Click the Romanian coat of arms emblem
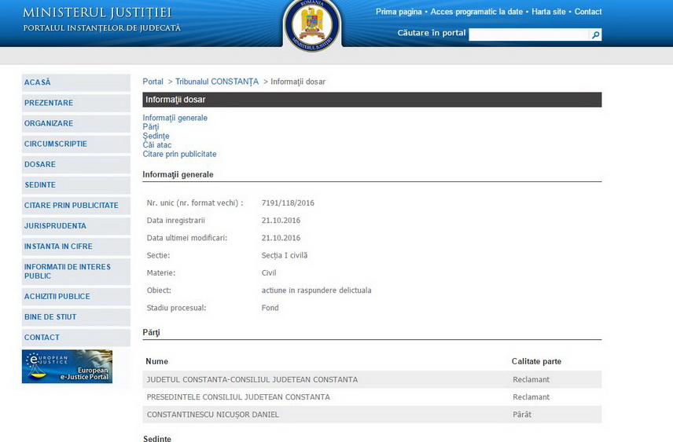Viewport: 673px width, 442px height. tap(312, 24)
